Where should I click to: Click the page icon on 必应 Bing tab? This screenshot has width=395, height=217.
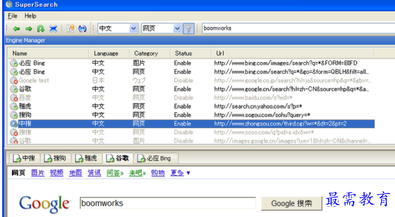(141, 158)
